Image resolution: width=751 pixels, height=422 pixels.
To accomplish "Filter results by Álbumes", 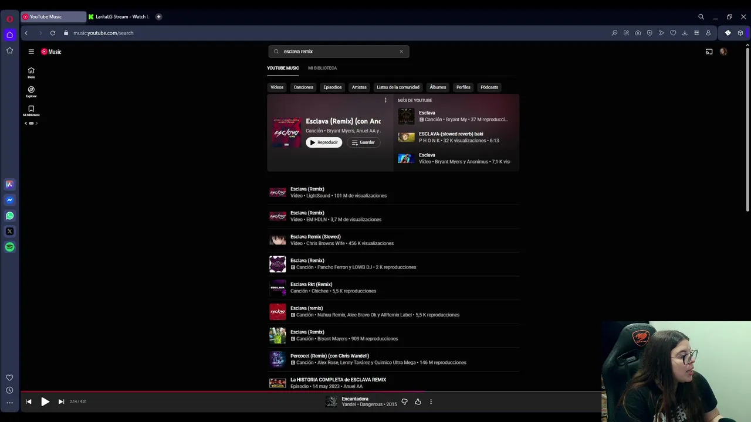I will pos(438,87).
